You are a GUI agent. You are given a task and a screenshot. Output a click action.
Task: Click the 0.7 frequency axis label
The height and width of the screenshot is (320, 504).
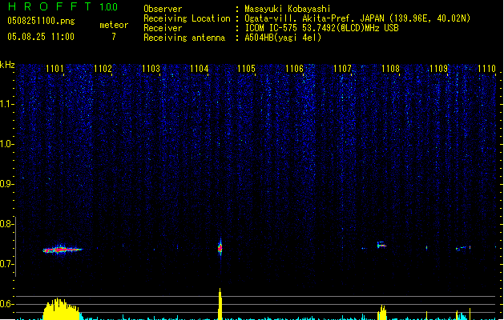click(x=6, y=264)
